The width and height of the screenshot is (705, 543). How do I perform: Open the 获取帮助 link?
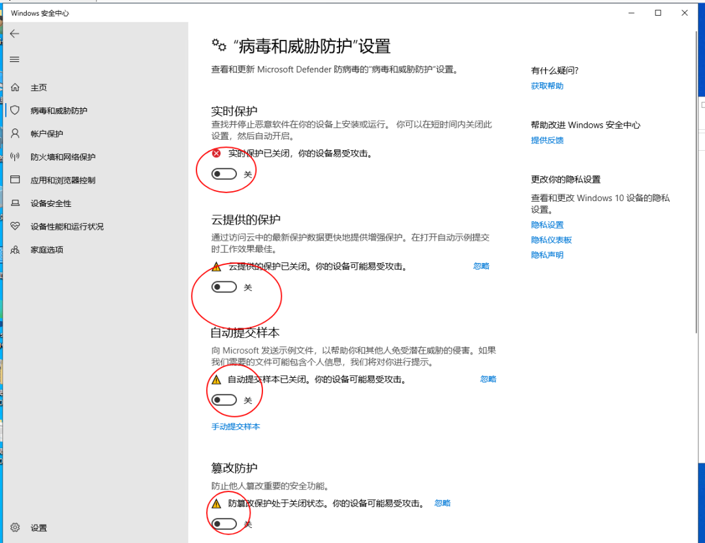coord(547,85)
